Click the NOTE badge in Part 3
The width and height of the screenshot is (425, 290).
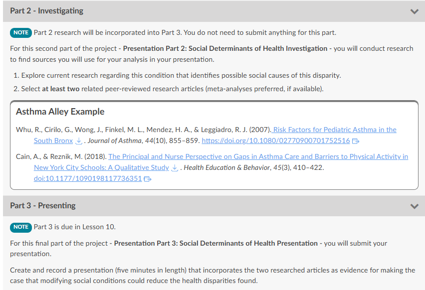[x=21, y=227]
